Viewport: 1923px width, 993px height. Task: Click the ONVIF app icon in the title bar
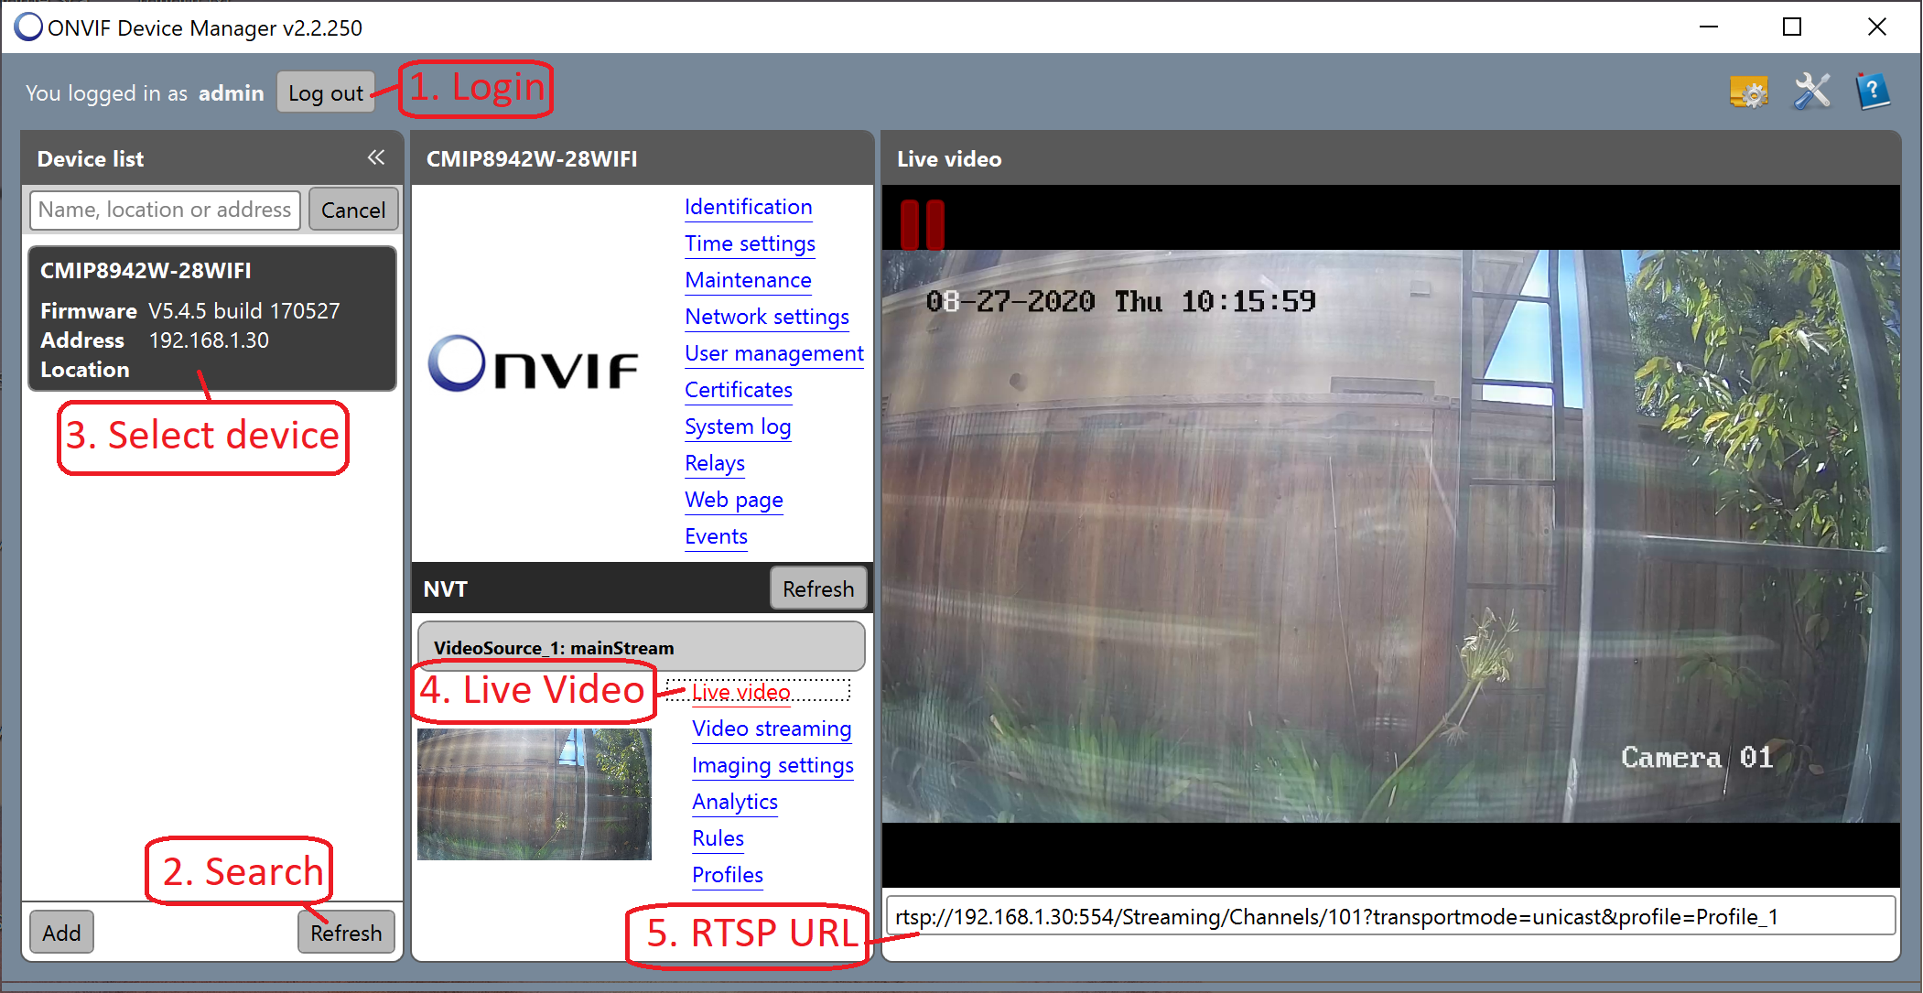coord(27,27)
